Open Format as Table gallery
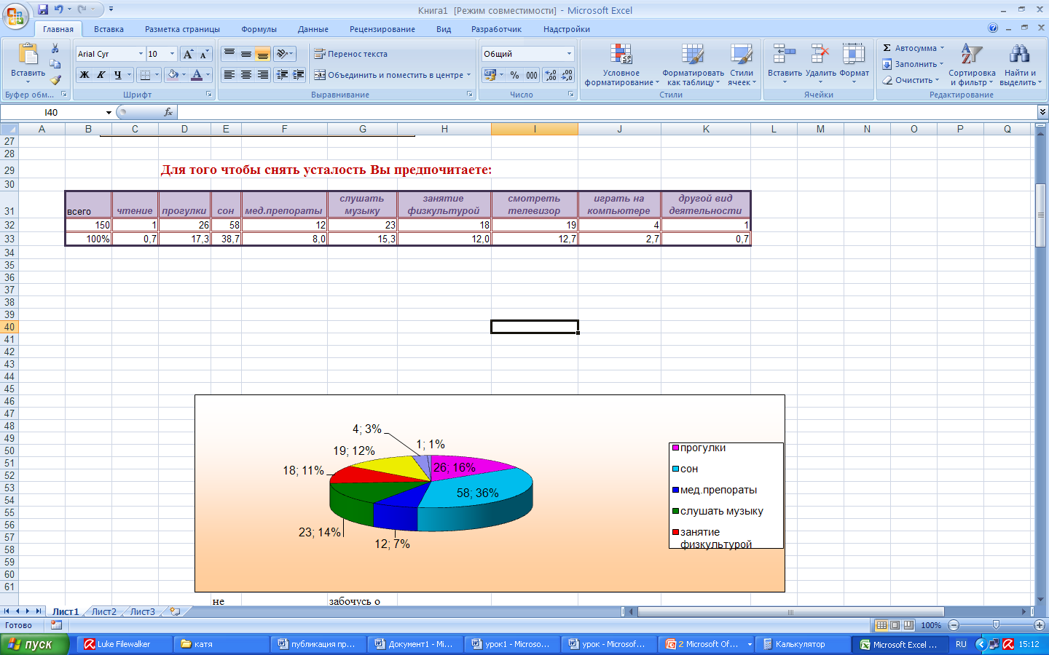This screenshot has height=655, width=1049. point(693,65)
